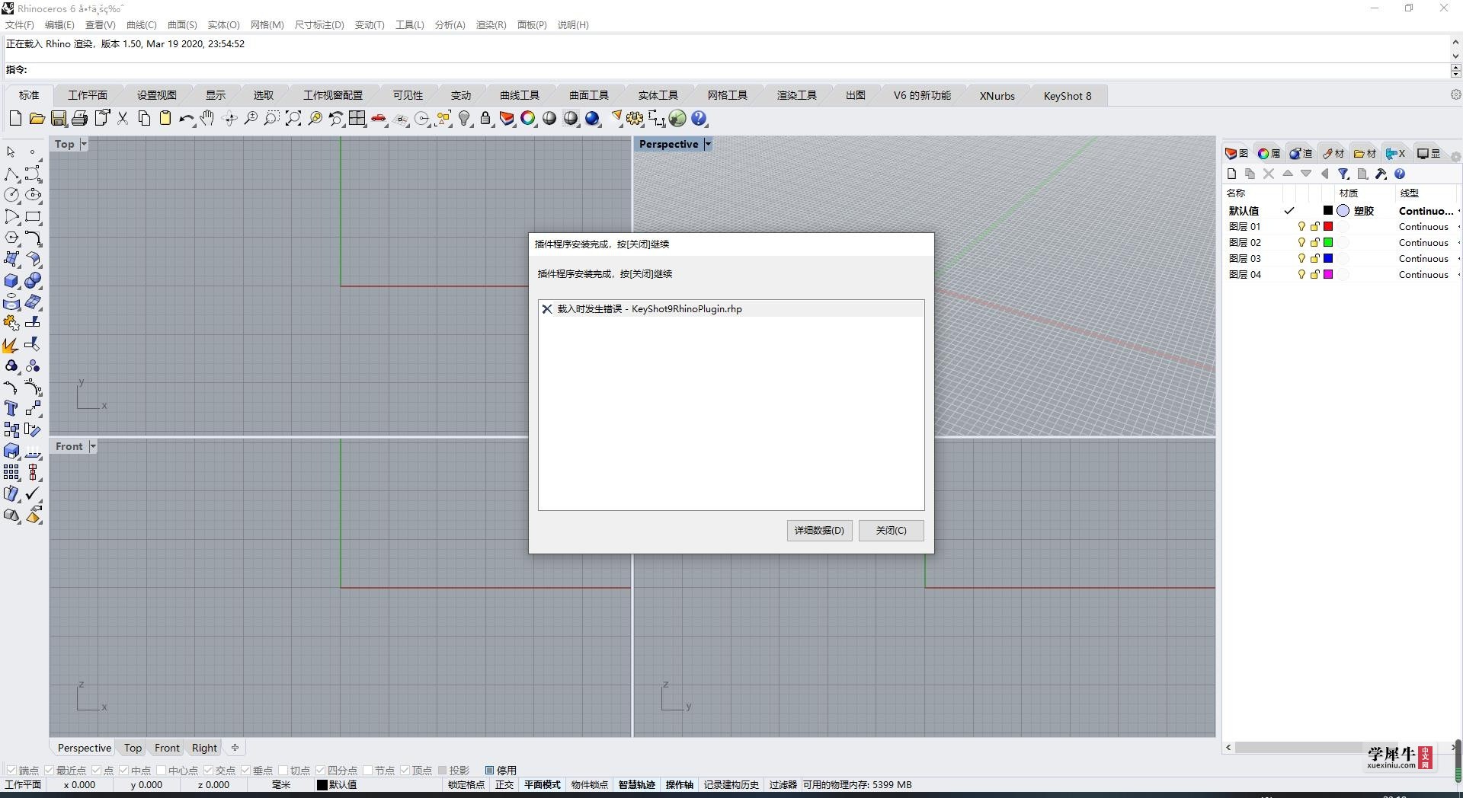This screenshot has height=798, width=1463.
Task: Switch to the 曲线工具 toolbar tab
Action: (x=520, y=95)
